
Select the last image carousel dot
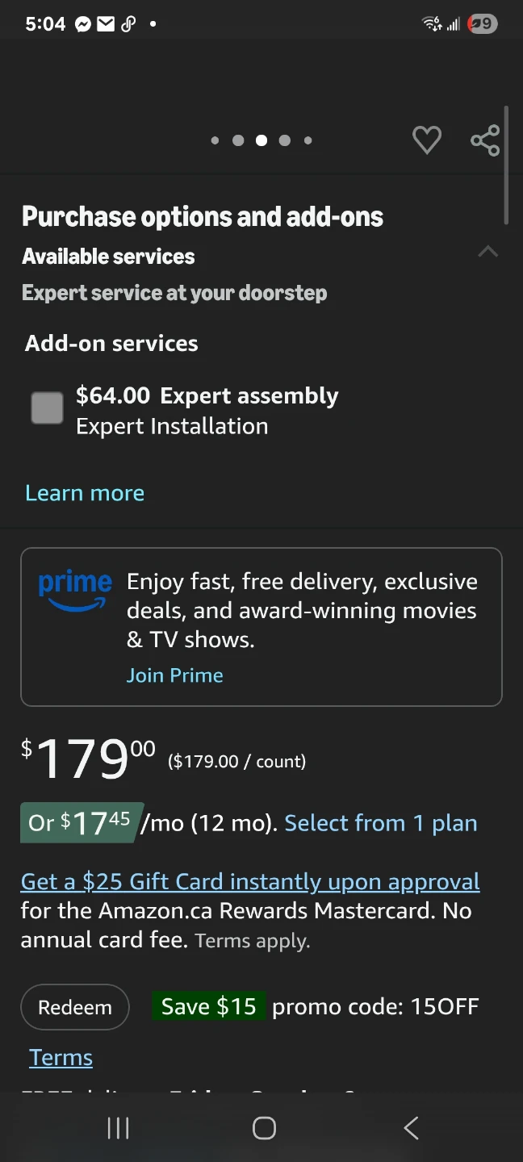coord(308,140)
